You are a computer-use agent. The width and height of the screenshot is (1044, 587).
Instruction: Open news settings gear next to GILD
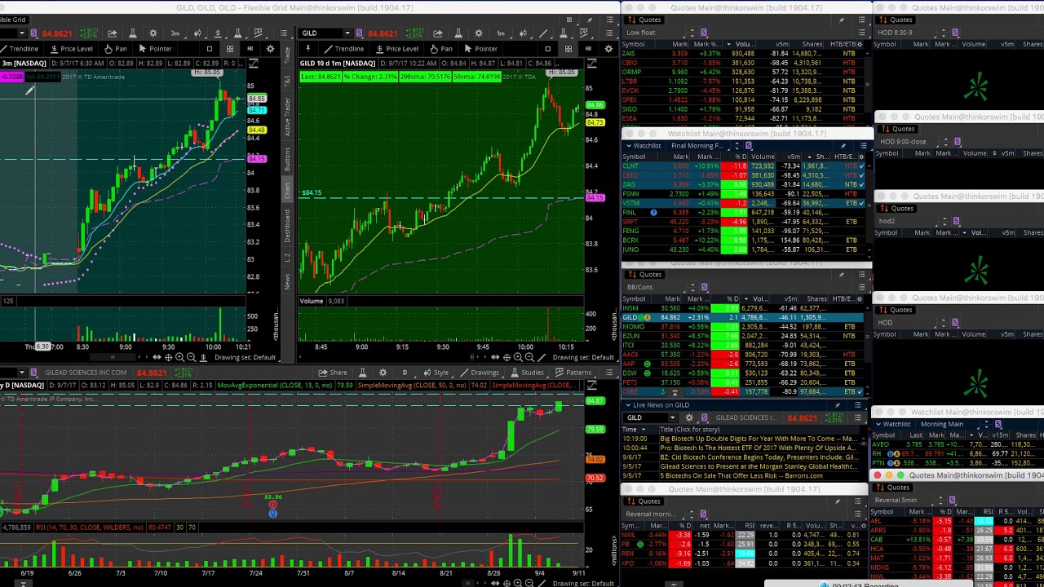click(689, 418)
